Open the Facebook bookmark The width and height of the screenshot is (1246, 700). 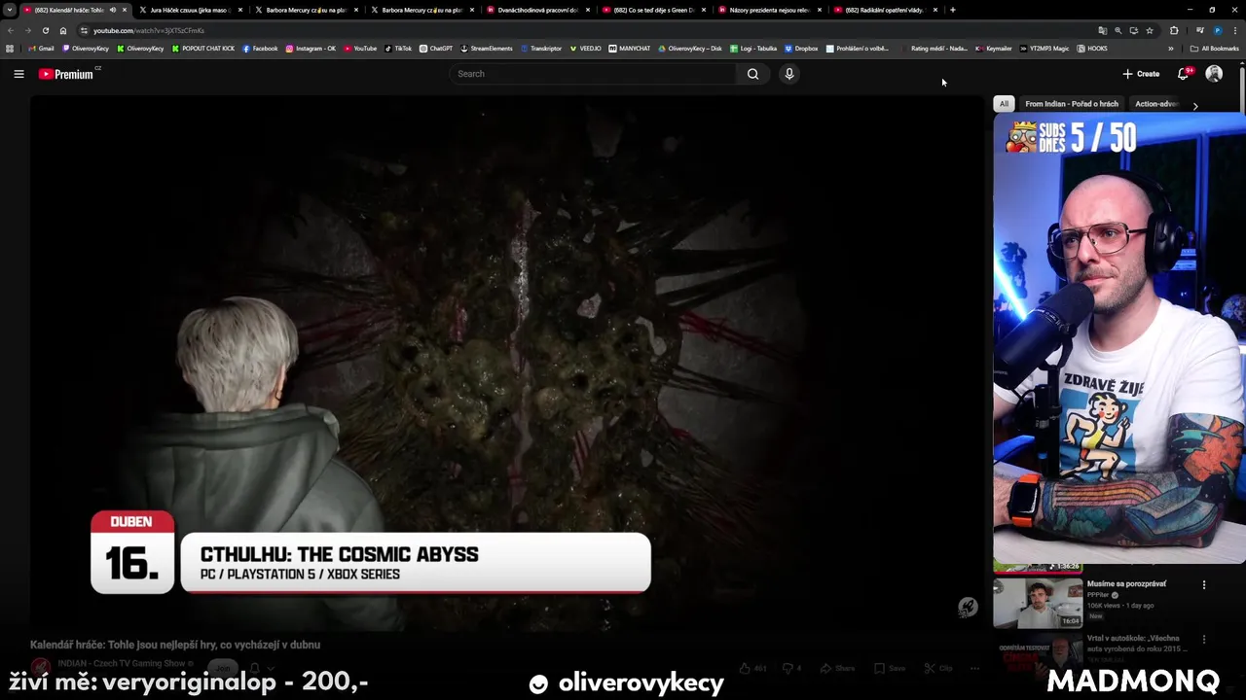(260, 49)
